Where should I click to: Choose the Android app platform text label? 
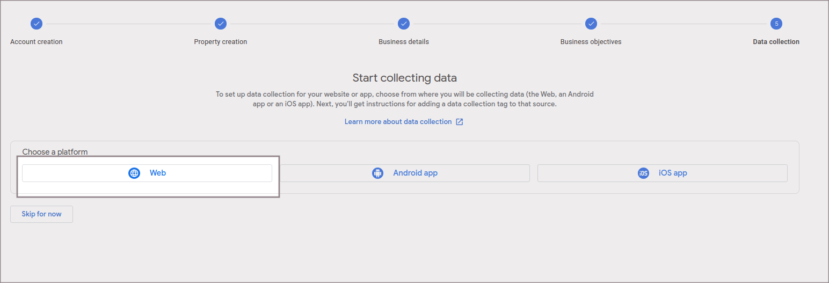tap(415, 173)
